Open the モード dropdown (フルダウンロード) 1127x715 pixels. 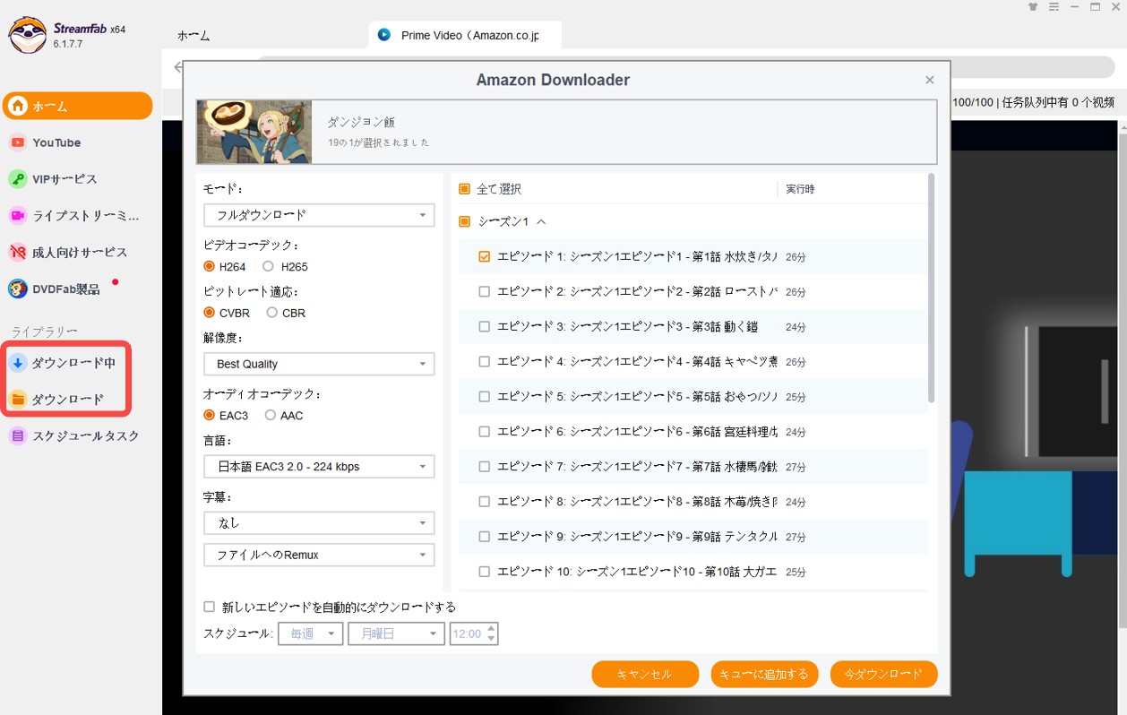pos(319,215)
